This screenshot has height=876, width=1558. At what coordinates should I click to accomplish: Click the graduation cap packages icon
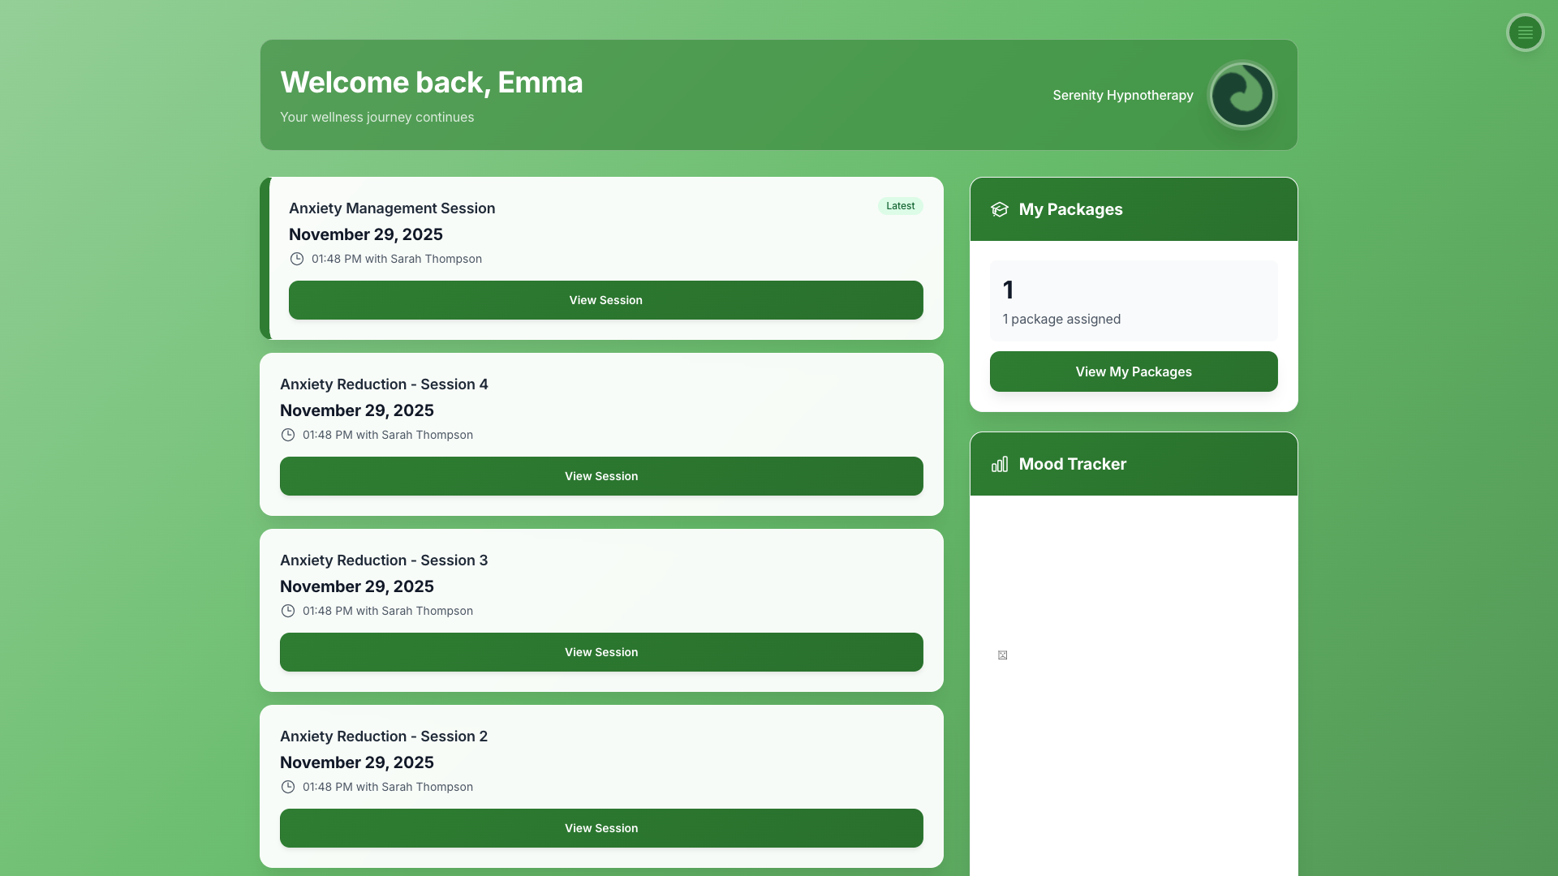pos(999,209)
